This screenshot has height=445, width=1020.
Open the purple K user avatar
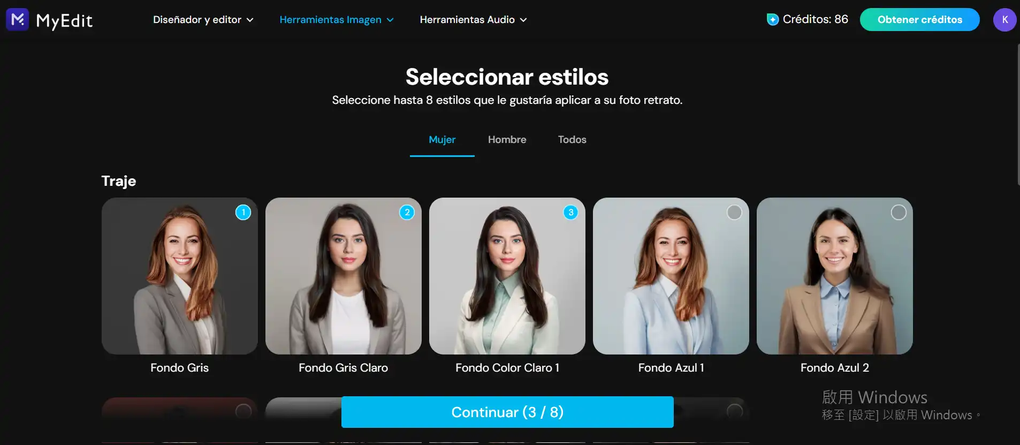[1004, 20]
